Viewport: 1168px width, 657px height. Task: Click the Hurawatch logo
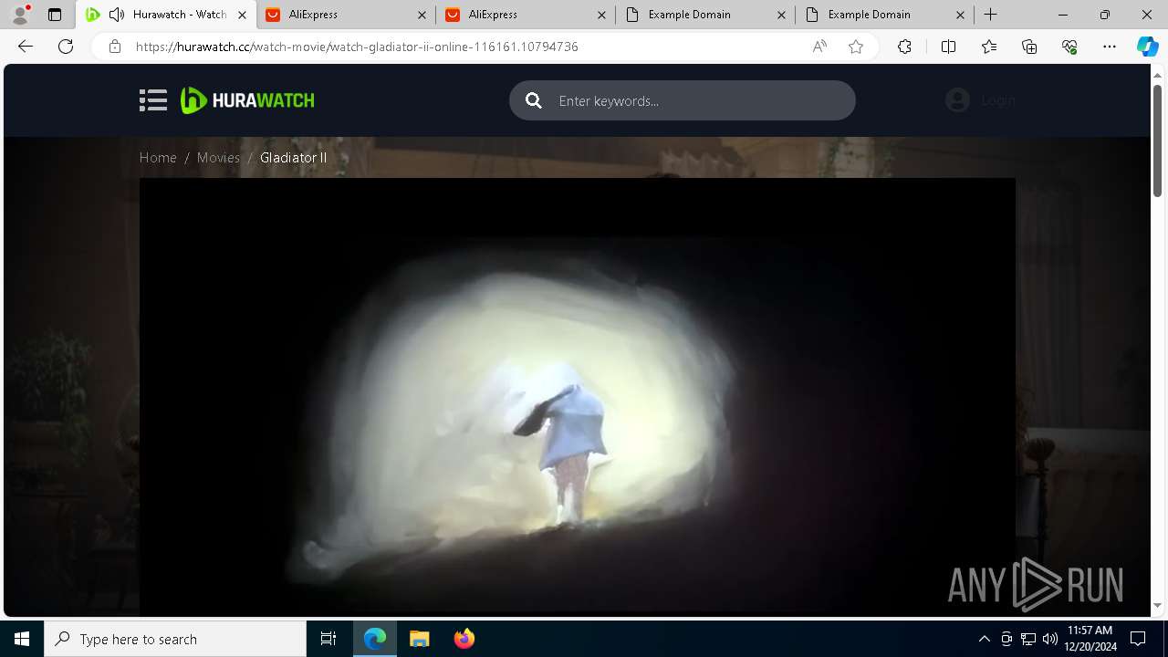[x=247, y=100]
